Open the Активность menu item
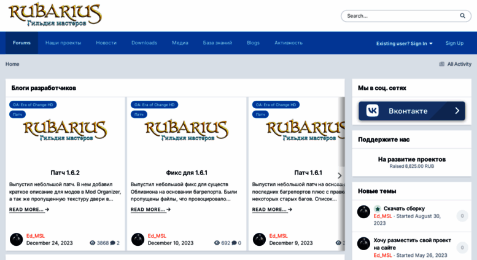This screenshot has width=477, height=260. 289,43
